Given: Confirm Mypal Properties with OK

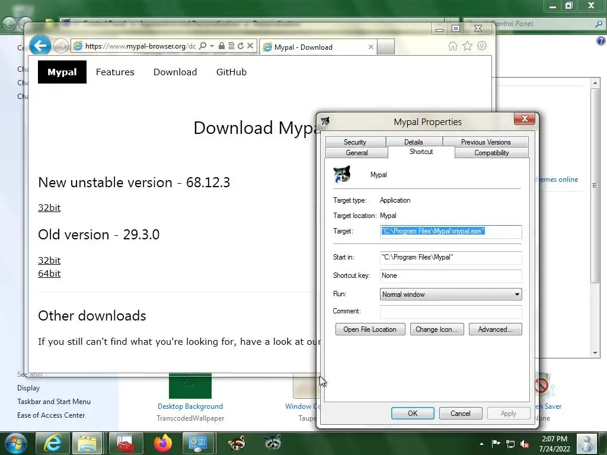Looking at the screenshot, I should click(413, 413).
